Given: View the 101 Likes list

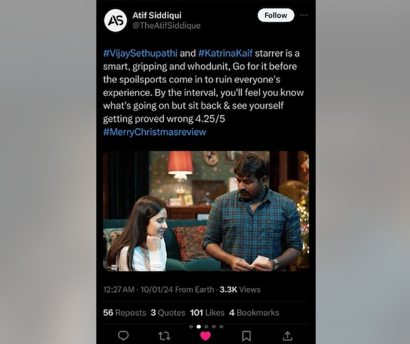Looking at the screenshot, I should pos(207,313).
